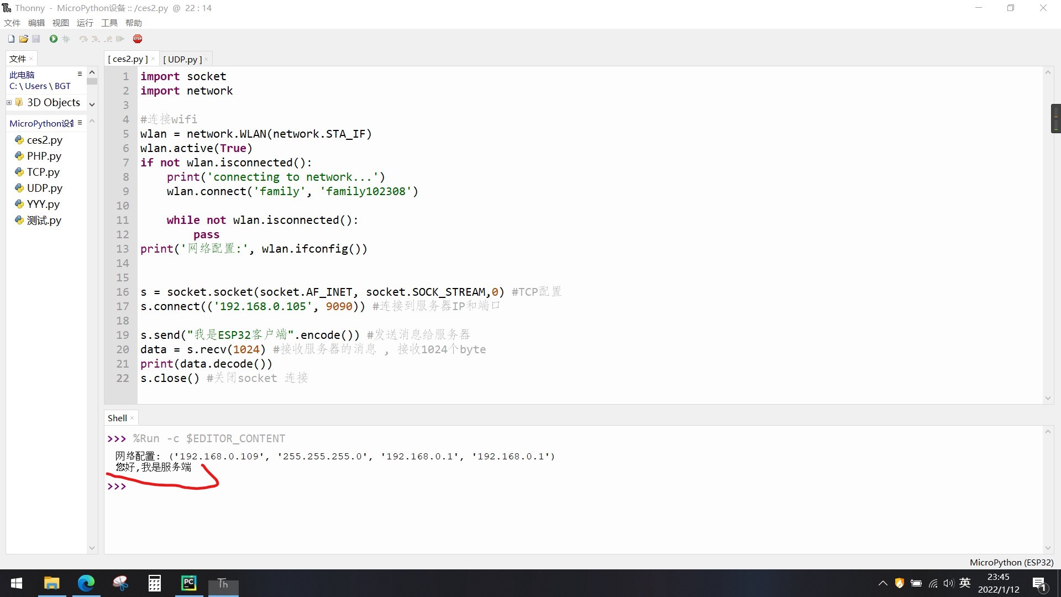Screen dimensions: 1061x597
Task: Click the Debug bug icon in toolbar
Action: pyautogui.click(x=66, y=39)
